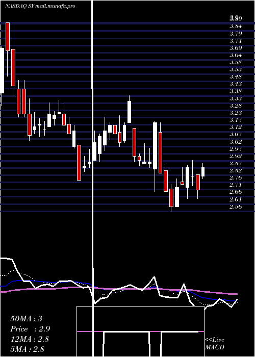The width and height of the screenshot is (255, 357).
Task: Click the <<Live MACD label
Action: pos(215,343)
